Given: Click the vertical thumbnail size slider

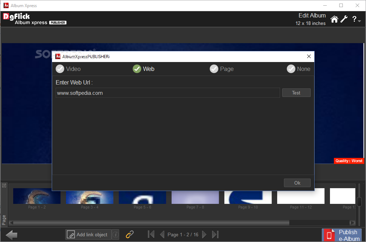Looking at the screenshot, I should click(359, 202).
